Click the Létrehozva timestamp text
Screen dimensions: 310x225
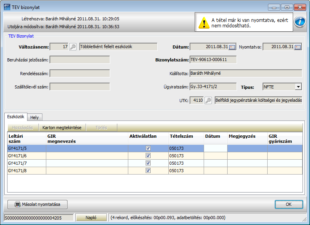[70, 19]
